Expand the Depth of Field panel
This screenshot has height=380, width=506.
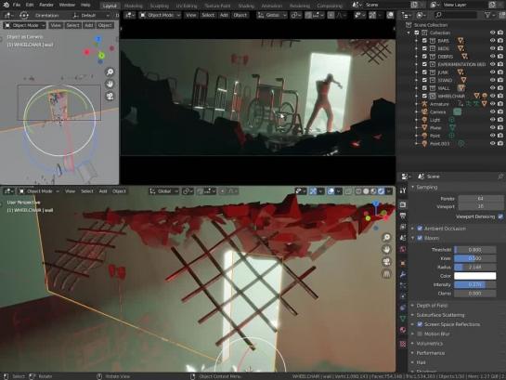pos(413,305)
